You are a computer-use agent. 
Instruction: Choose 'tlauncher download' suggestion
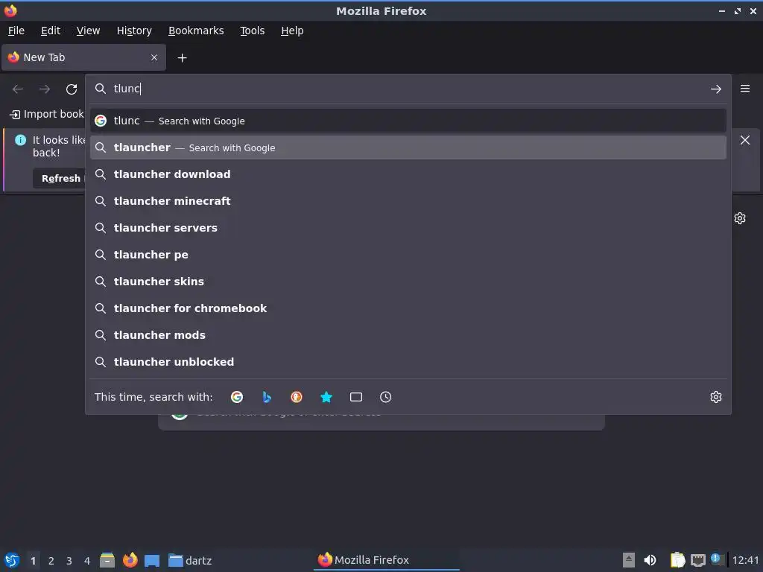click(408, 174)
